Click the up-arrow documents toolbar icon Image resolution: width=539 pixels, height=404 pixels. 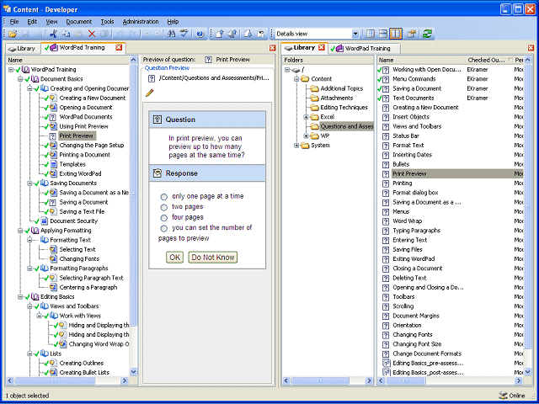232,34
